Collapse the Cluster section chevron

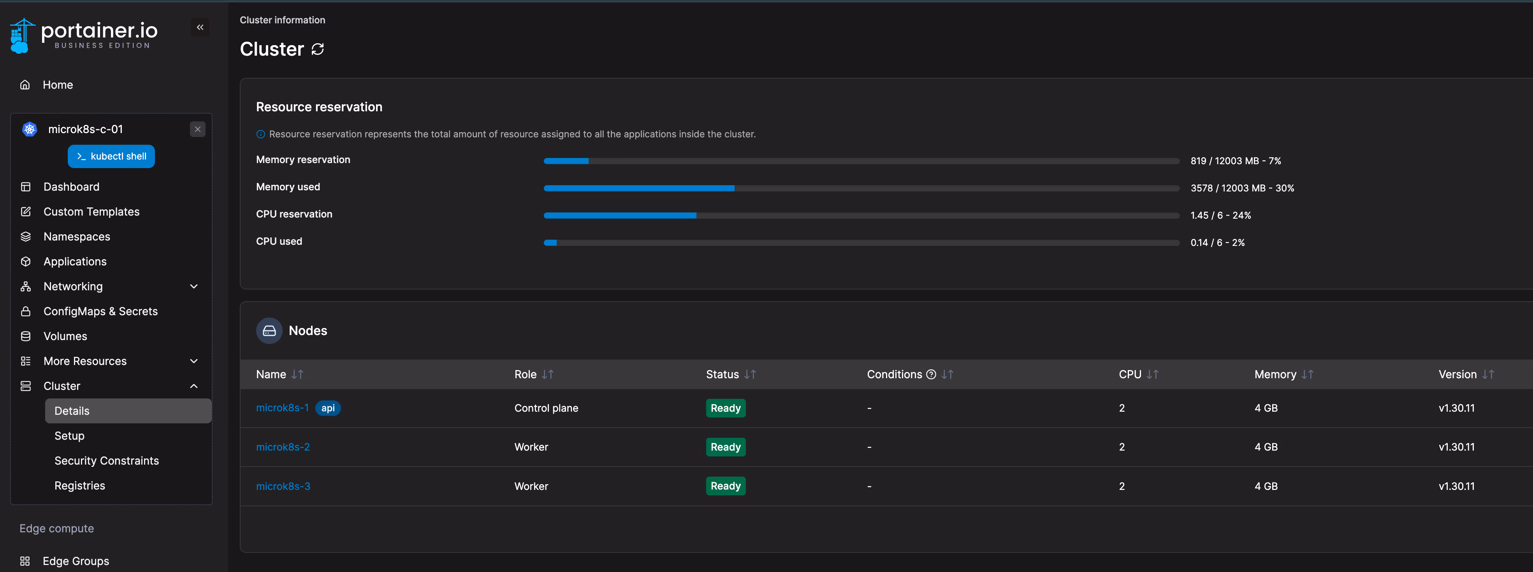coord(194,386)
